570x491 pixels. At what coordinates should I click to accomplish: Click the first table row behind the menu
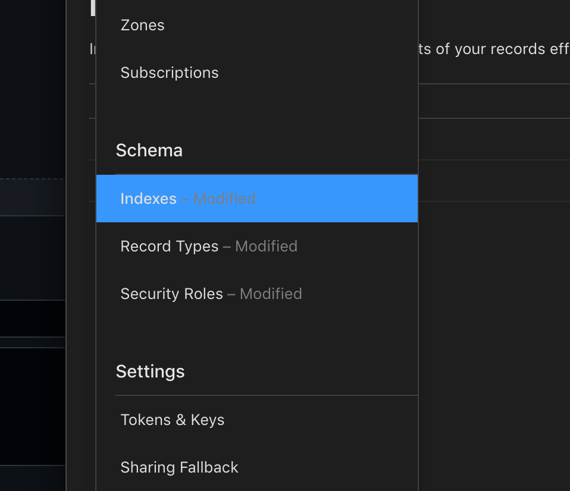coord(494,101)
